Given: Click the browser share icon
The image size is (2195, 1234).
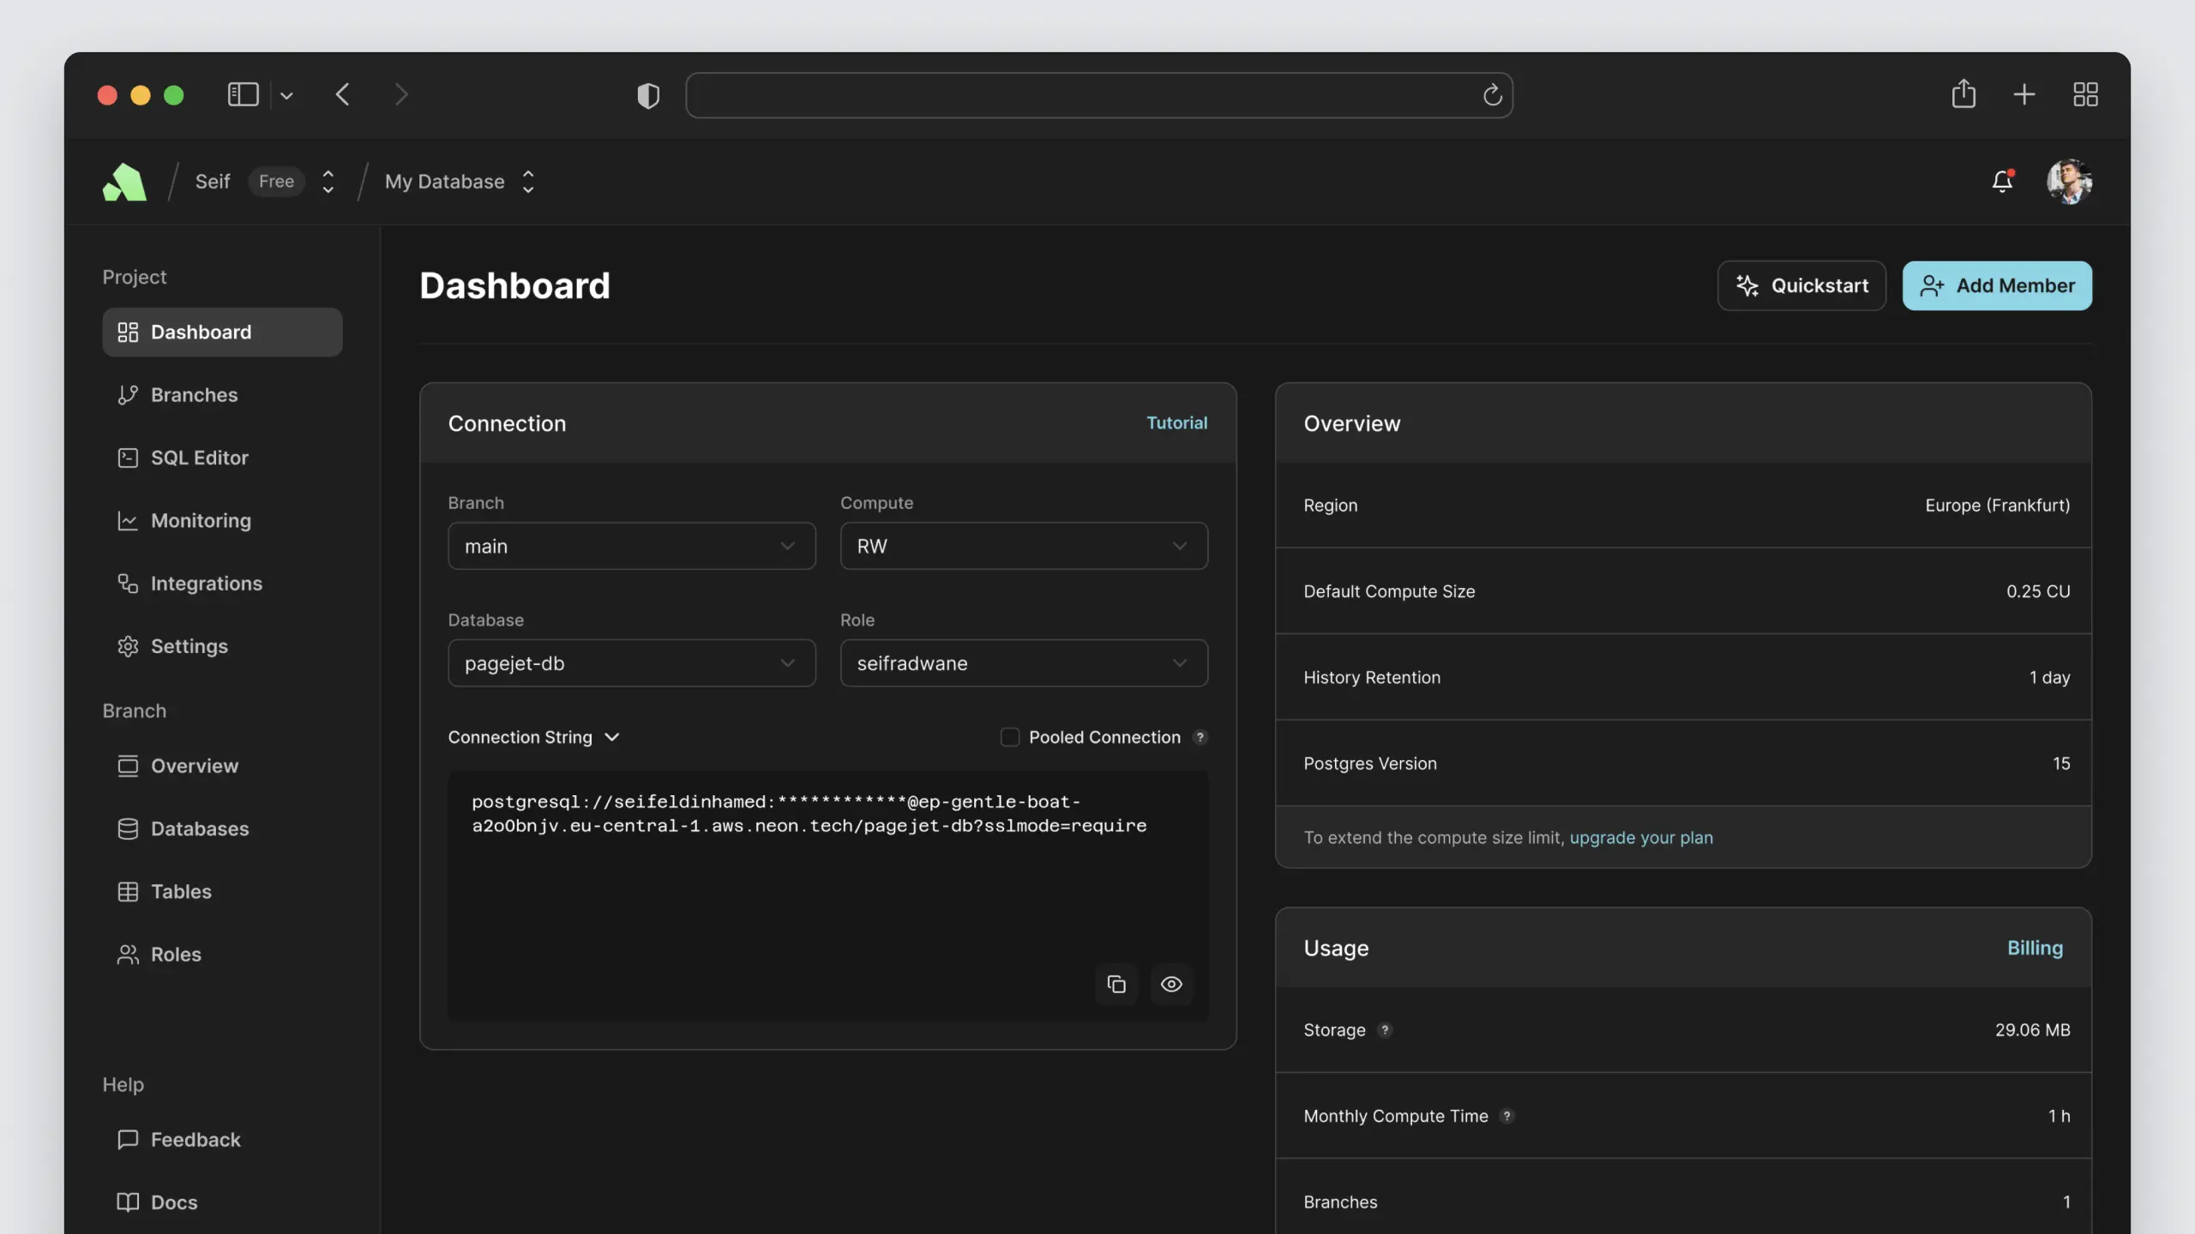Looking at the screenshot, I should pyautogui.click(x=1963, y=94).
